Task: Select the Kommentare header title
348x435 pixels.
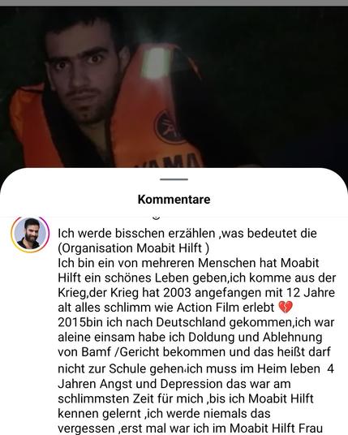Action: (x=174, y=199)
